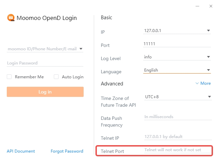Follow the Forgot Password link
This screenshot has width=216, height=159.
pos(67,151)
